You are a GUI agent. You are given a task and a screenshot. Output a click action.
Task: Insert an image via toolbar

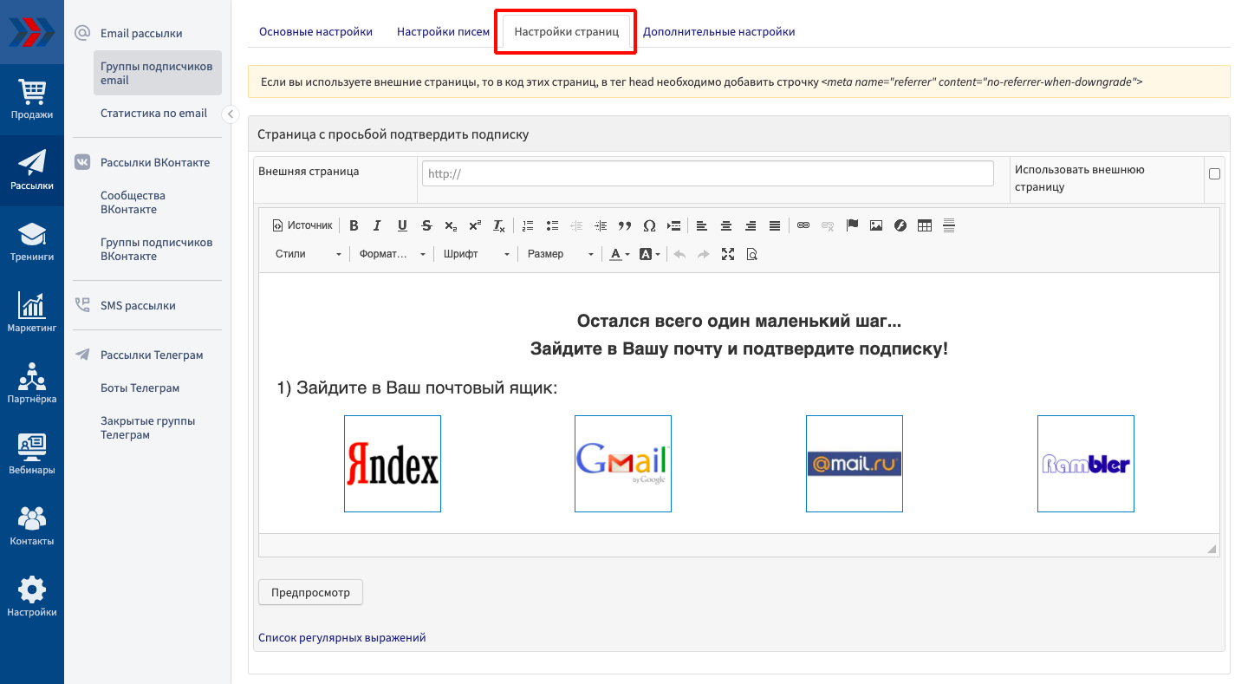[x=876, y=225]
